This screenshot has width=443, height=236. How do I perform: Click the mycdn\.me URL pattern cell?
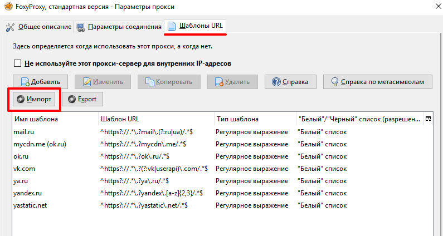(x=143, y=144)
